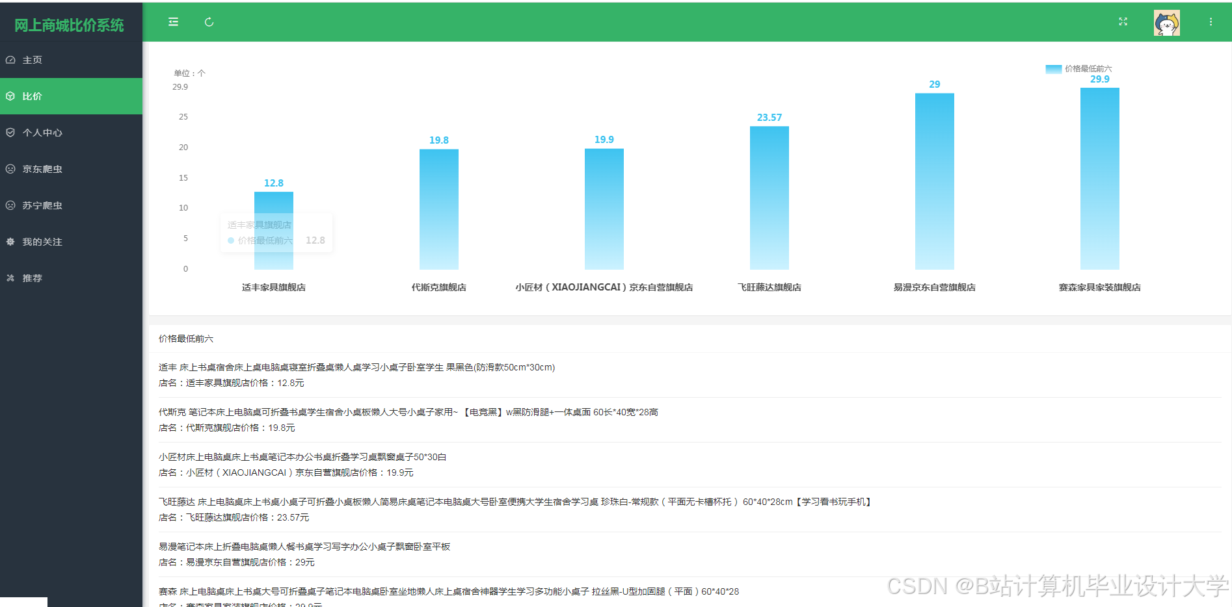The width and height of the screenshot is (1232, 607).
Task: Click the 易漫京东自营旗舰店 axis label
Action: tap(934, 287)
